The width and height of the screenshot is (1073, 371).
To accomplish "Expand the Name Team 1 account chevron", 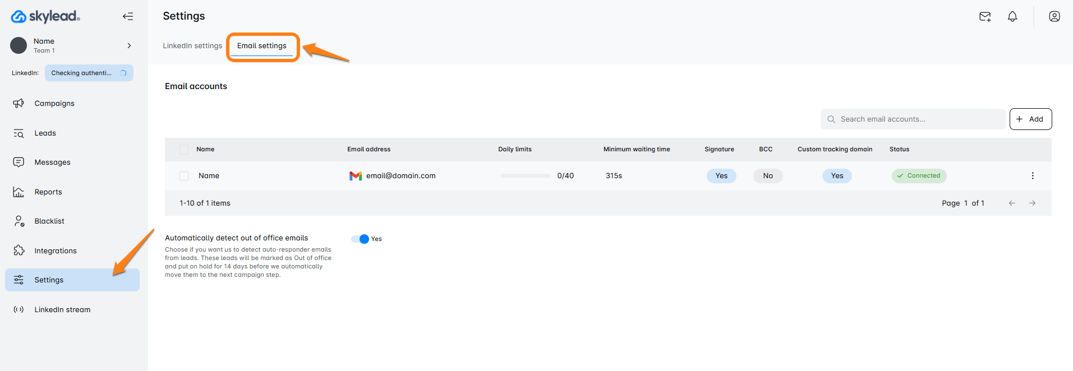I will point(129,46).
